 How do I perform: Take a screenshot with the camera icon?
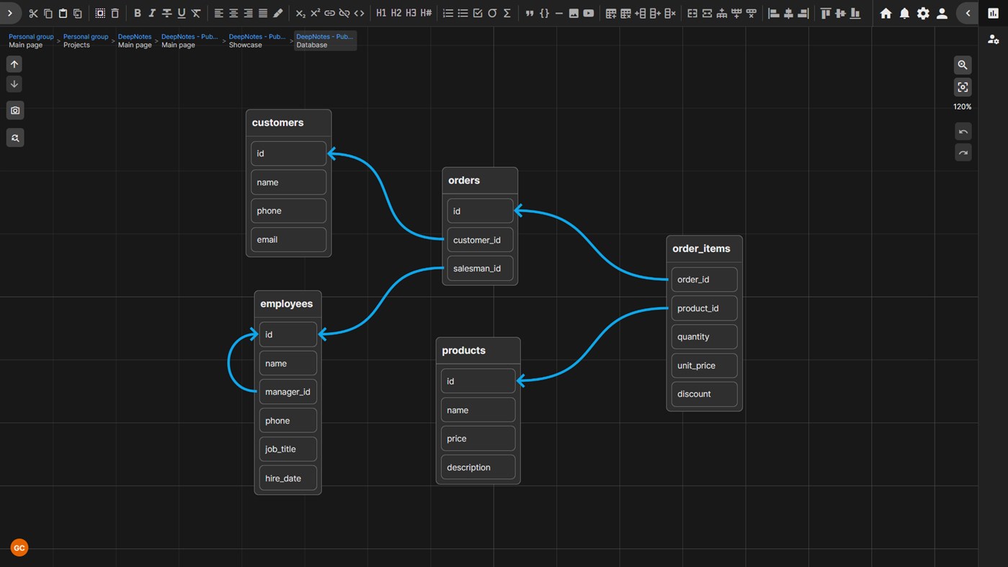(15, 110)
